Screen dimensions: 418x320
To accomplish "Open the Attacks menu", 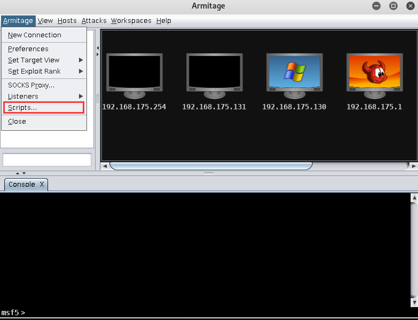I will [x=94, y=21].
